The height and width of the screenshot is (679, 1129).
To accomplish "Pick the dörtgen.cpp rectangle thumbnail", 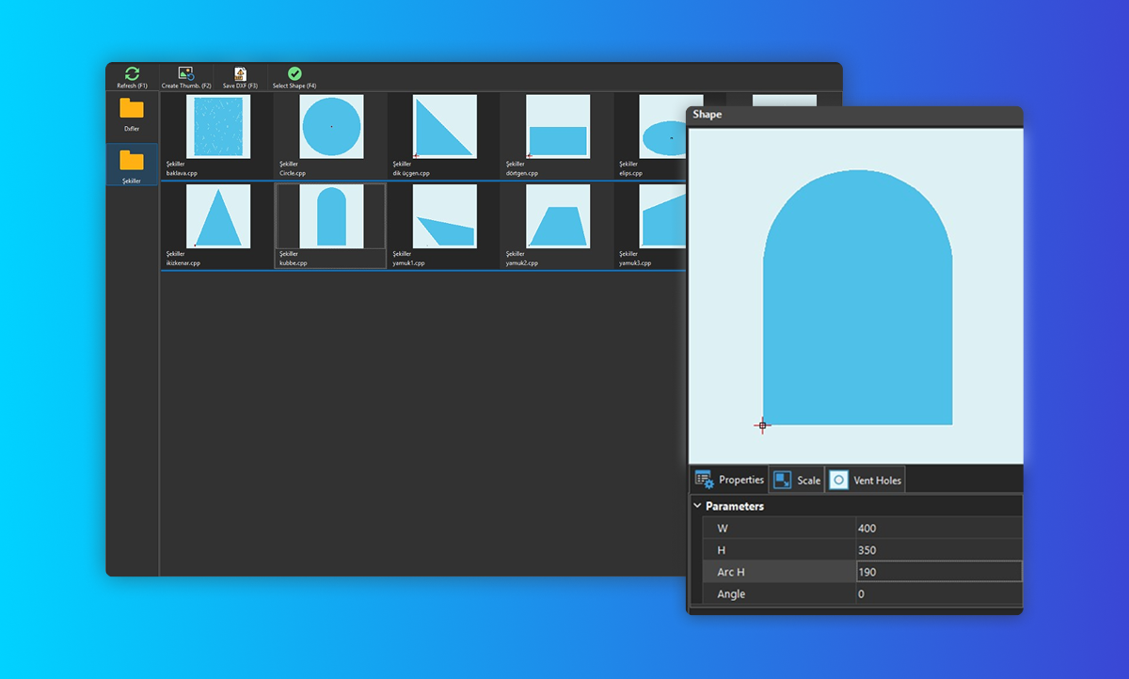I will coord(557,127).
